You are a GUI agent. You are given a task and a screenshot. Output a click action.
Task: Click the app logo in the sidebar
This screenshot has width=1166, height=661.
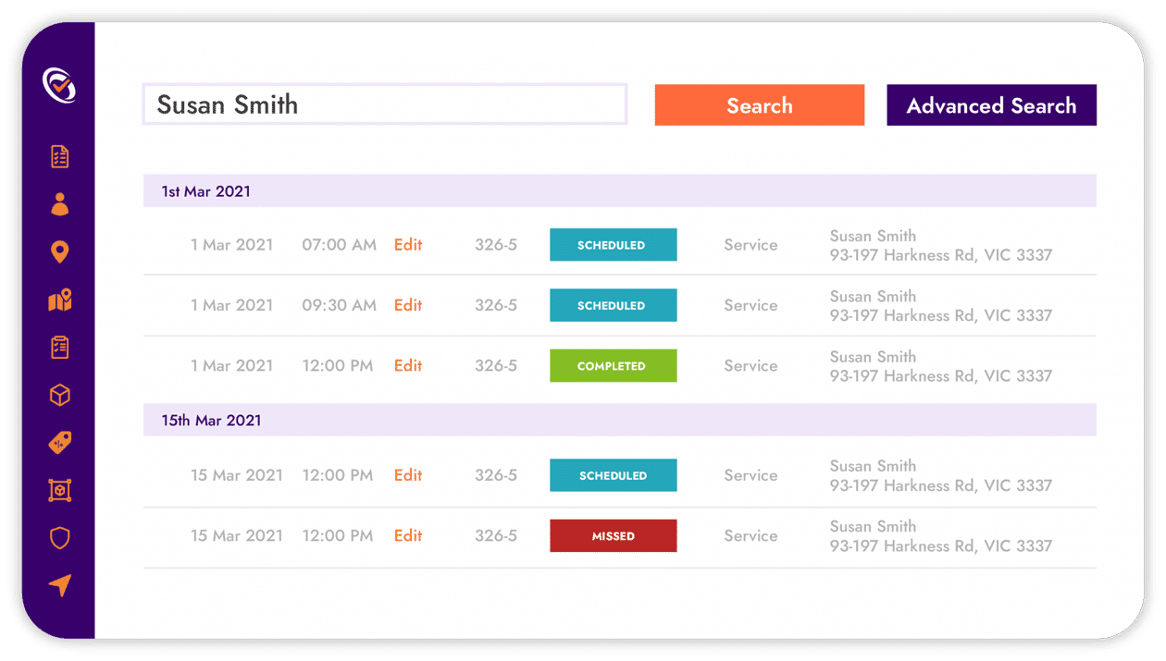pyautogui.click(x=59, y=85)
